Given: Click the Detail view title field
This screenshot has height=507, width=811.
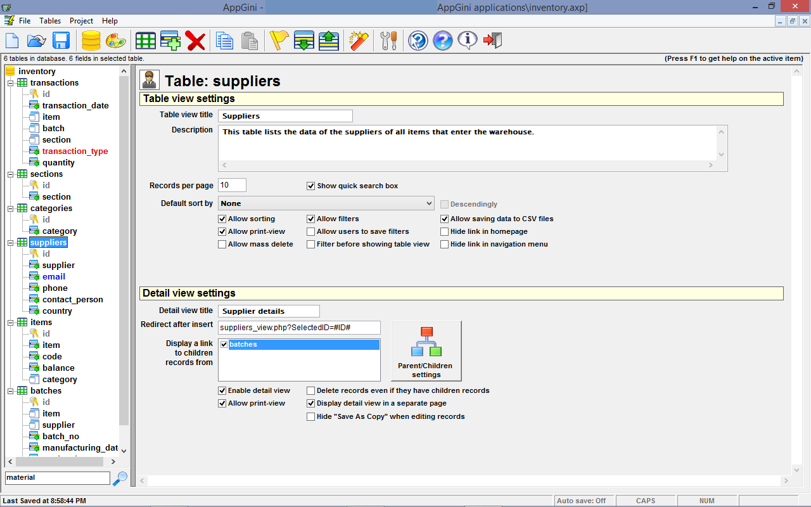Looking at the screenshot, I should click(x=269, y=311).
